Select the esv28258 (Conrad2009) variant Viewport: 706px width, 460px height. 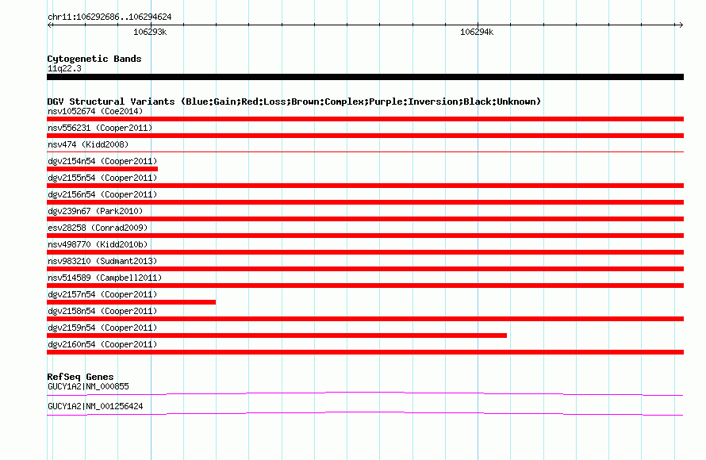[98, 228]
